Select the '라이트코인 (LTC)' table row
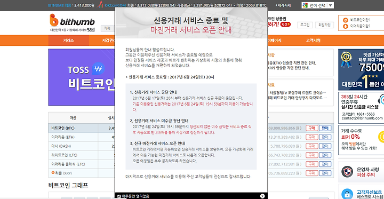The width and height of the screenshot is (384, 199). coord(82,155)
